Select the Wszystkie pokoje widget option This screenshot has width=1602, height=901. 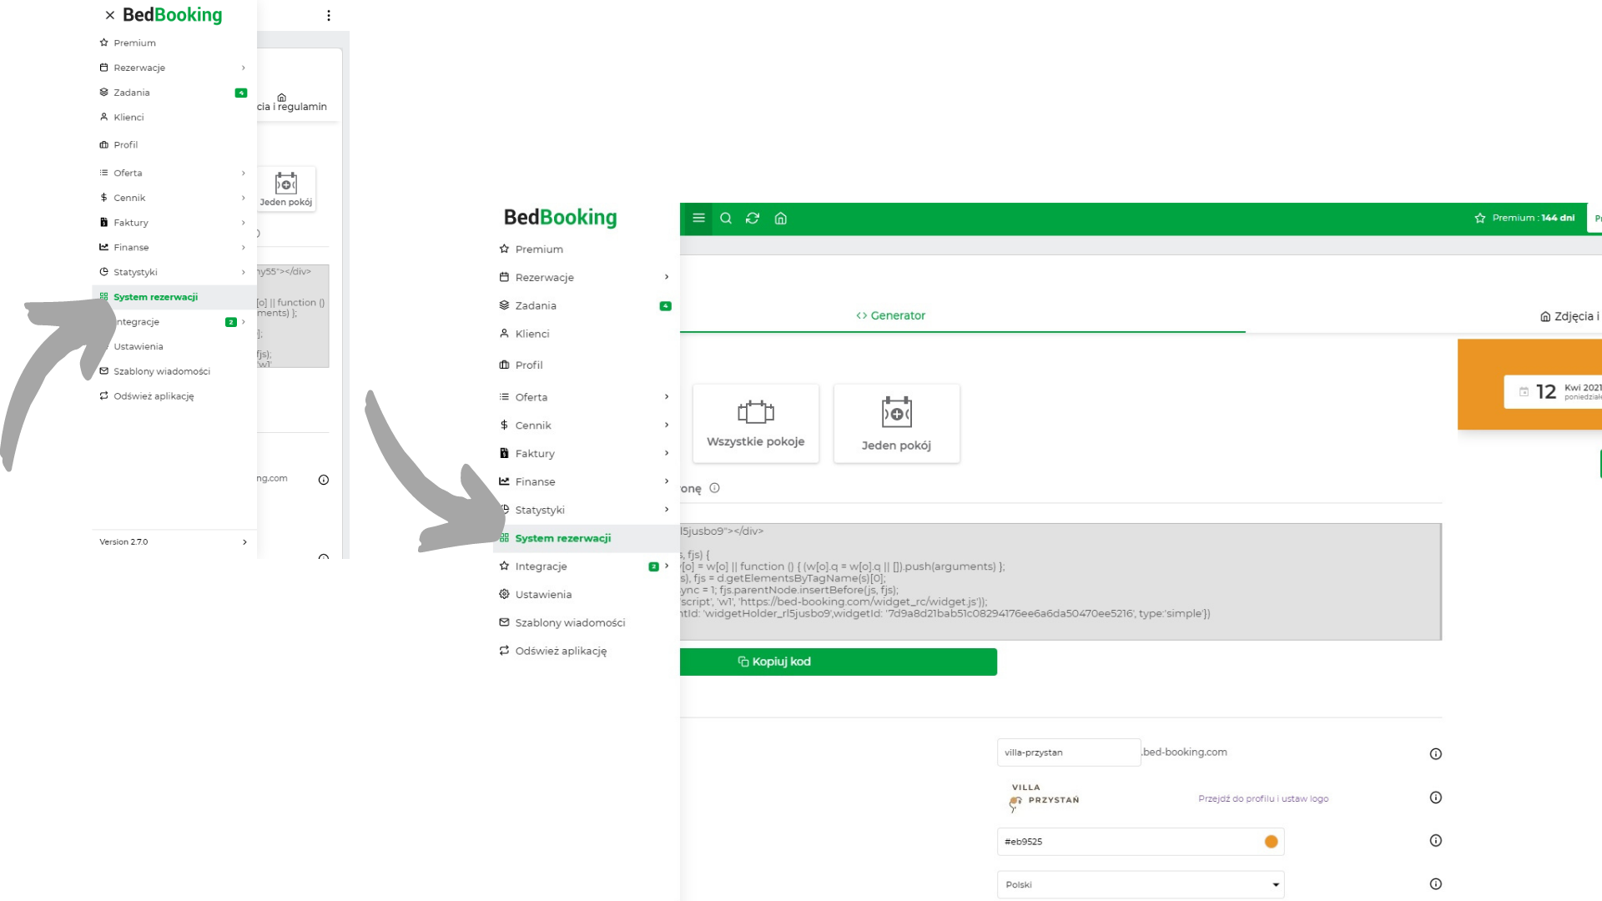point(756,424)
